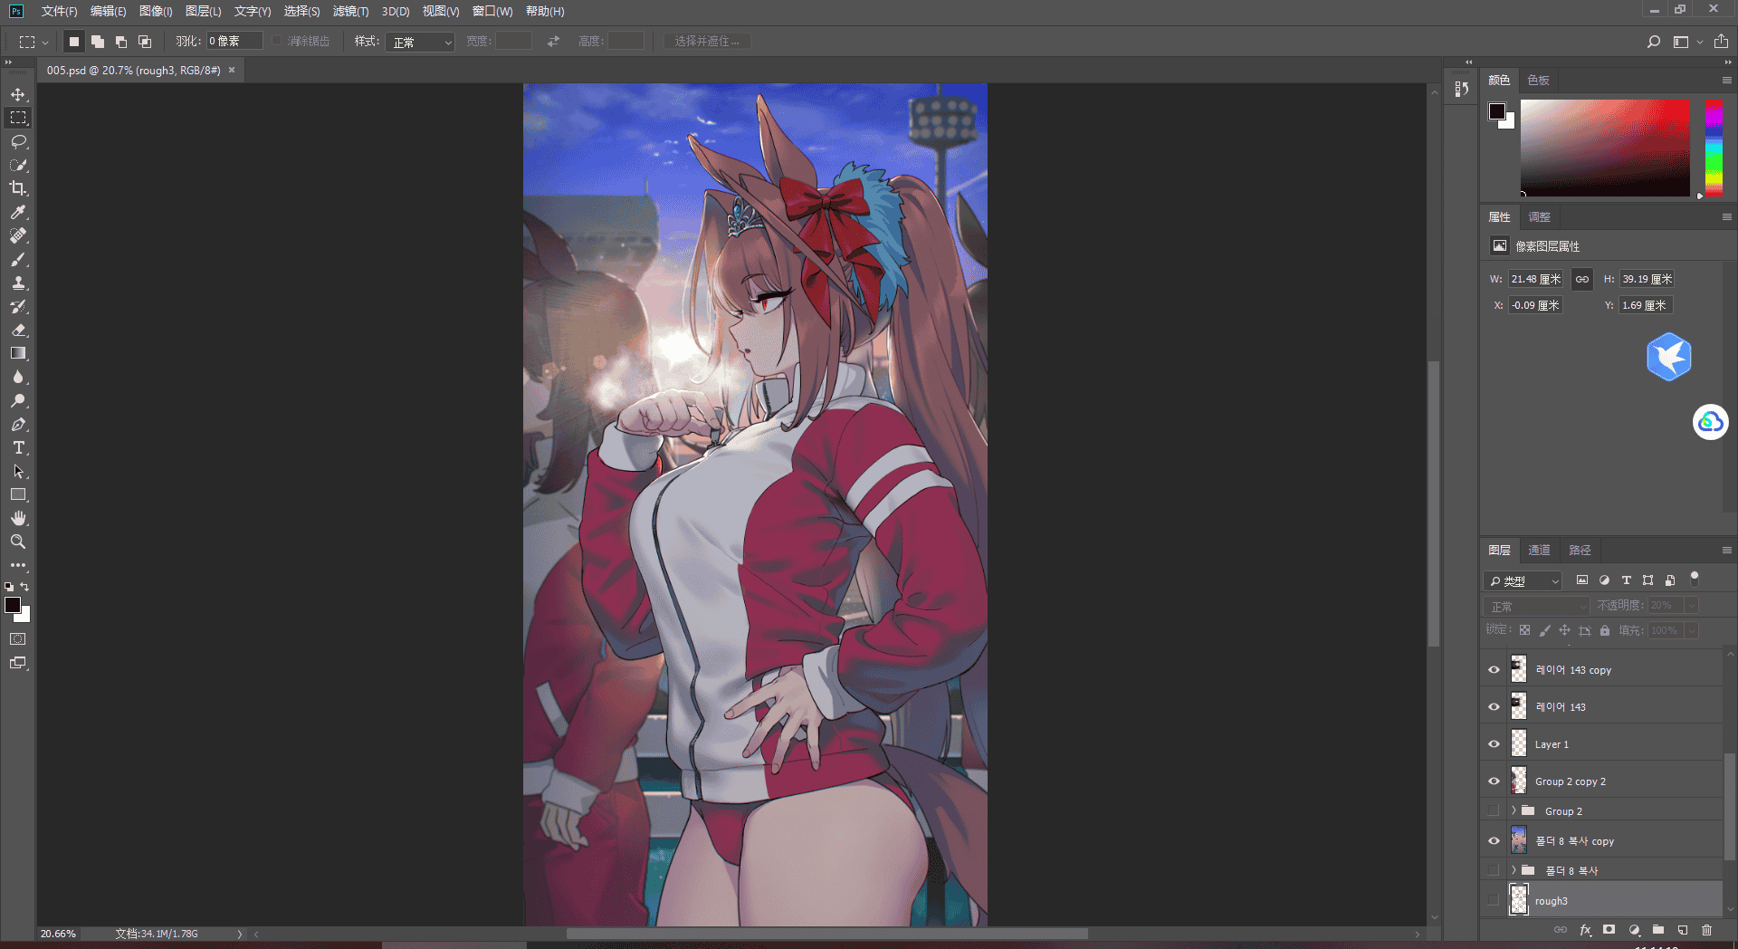Show the Group 2 folder

[x=1494, y=810]
